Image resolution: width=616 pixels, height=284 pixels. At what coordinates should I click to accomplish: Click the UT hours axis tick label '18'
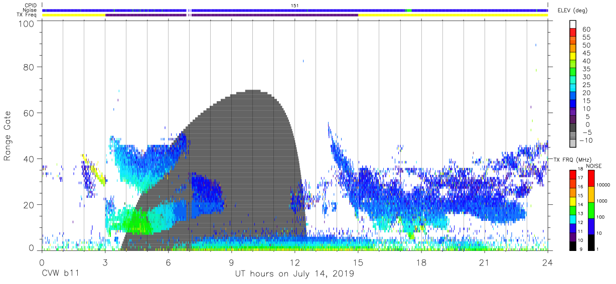(x=421, y=263)
